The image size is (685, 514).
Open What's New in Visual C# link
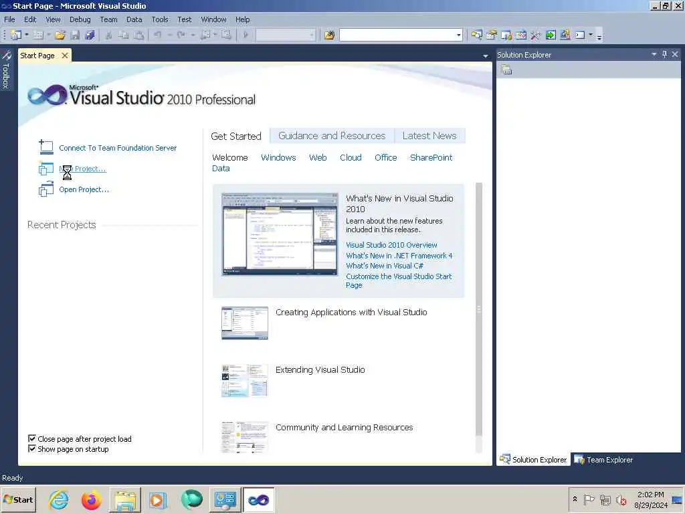click(x=385, y=266)
